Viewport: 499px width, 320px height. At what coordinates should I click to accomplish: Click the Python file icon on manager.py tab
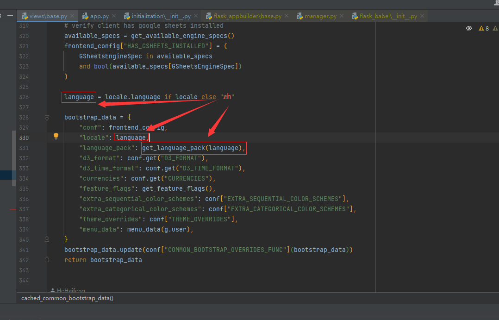299,16
